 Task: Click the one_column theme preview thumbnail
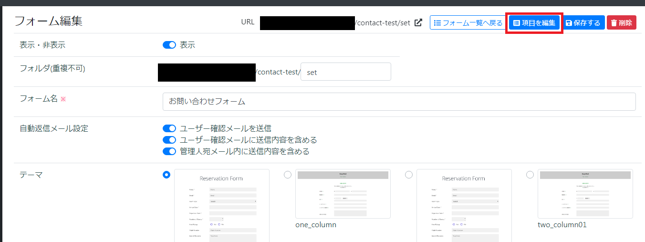tap(343, 194)
